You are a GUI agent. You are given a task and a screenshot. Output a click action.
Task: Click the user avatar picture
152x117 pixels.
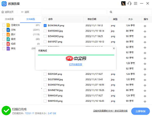123,4
